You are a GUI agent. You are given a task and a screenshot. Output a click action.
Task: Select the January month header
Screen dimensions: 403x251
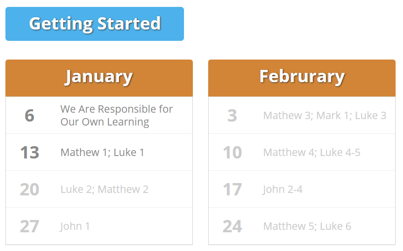99,78
